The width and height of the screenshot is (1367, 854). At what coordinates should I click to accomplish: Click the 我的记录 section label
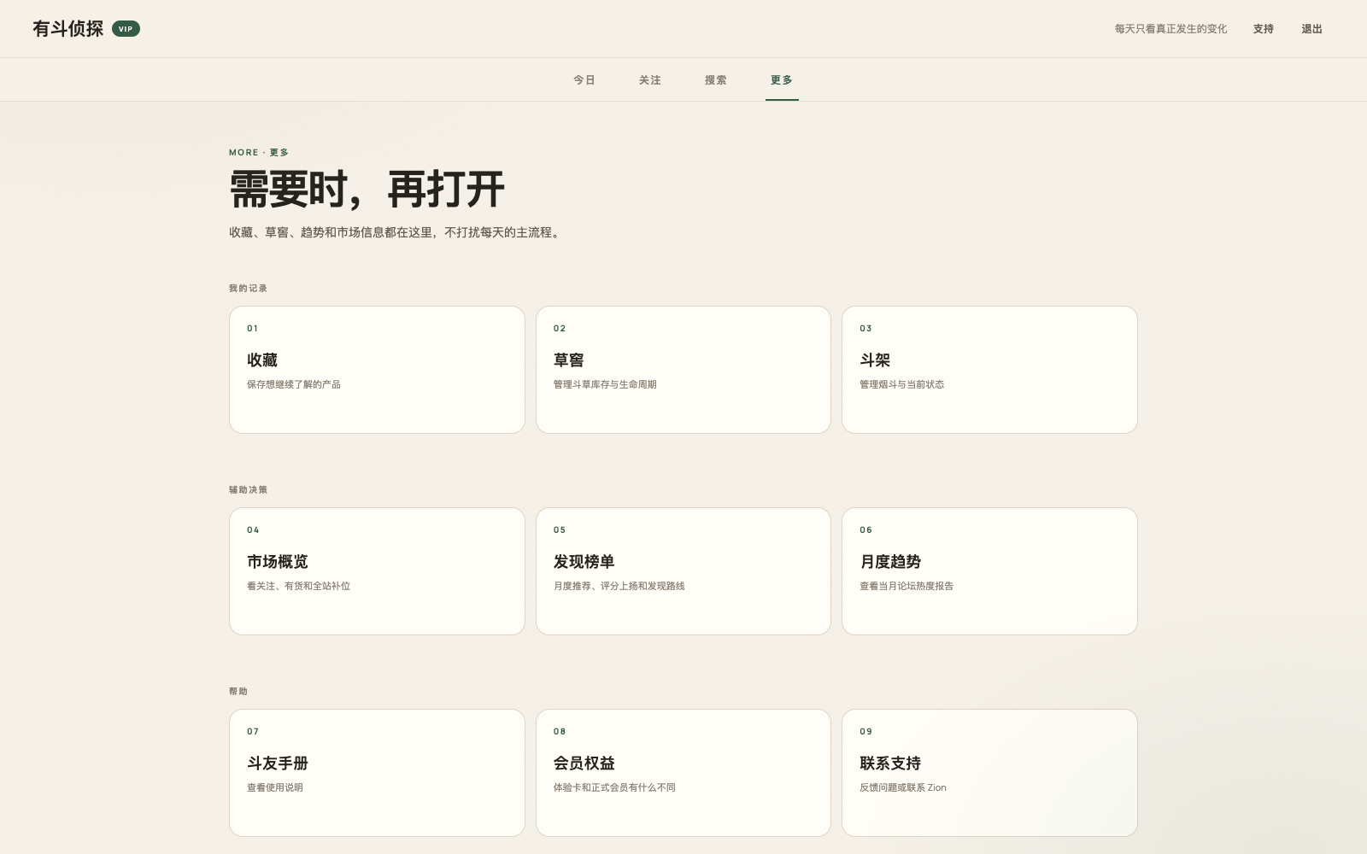click(248, 289)
